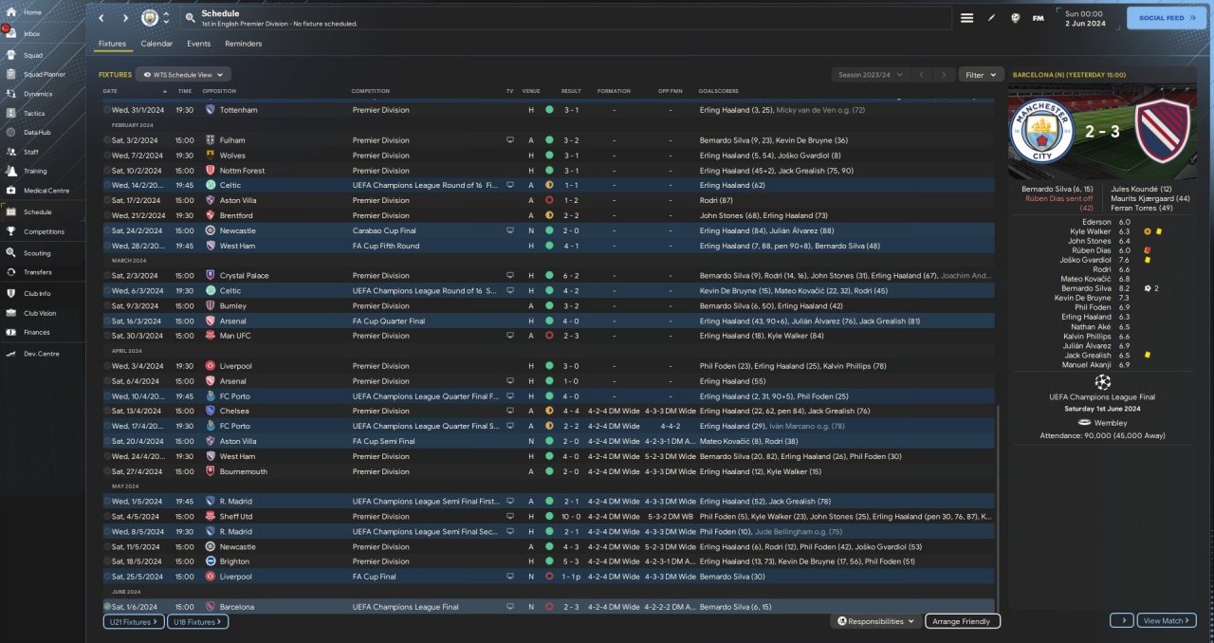Click the Sheff Utd 10 - 0 result
1214x643 pixels.
(x=572, y=516)
